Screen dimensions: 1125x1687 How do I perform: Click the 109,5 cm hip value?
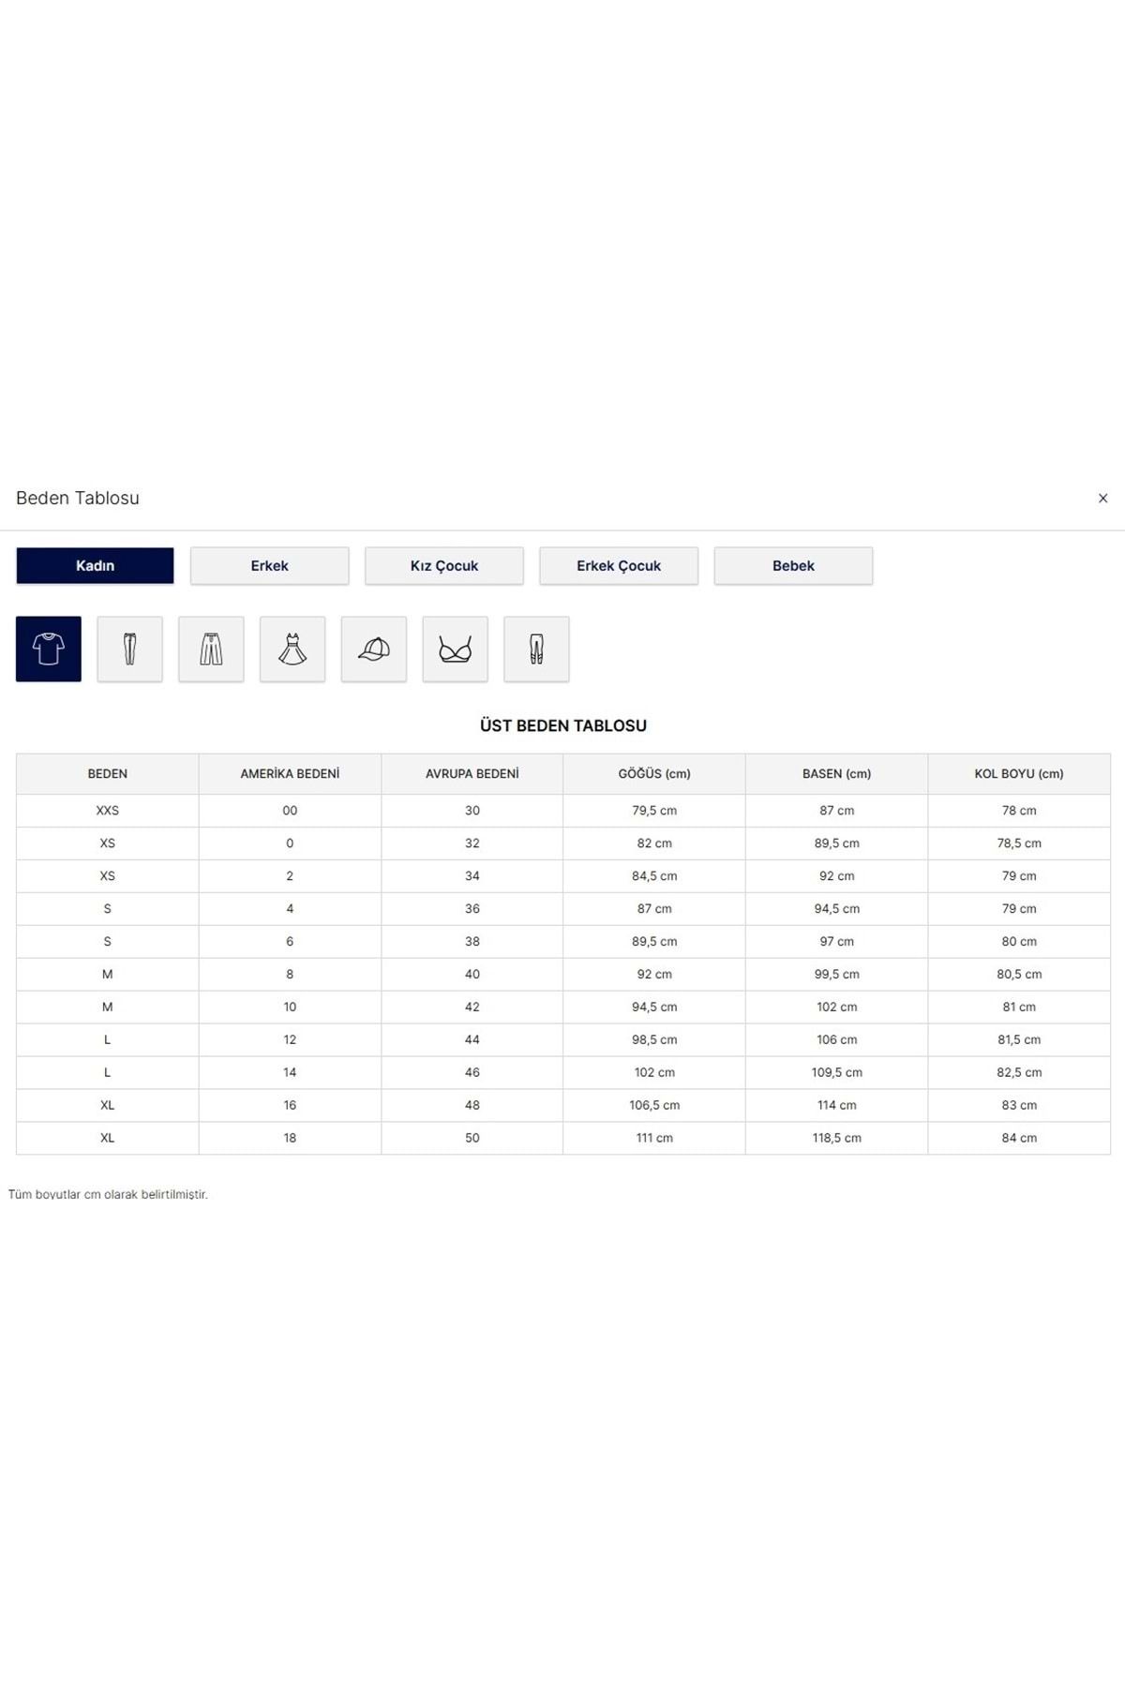point(837,1073)
